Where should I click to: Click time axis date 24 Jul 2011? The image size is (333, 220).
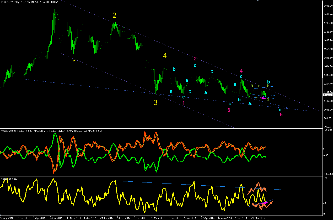(x=56, y=218)
